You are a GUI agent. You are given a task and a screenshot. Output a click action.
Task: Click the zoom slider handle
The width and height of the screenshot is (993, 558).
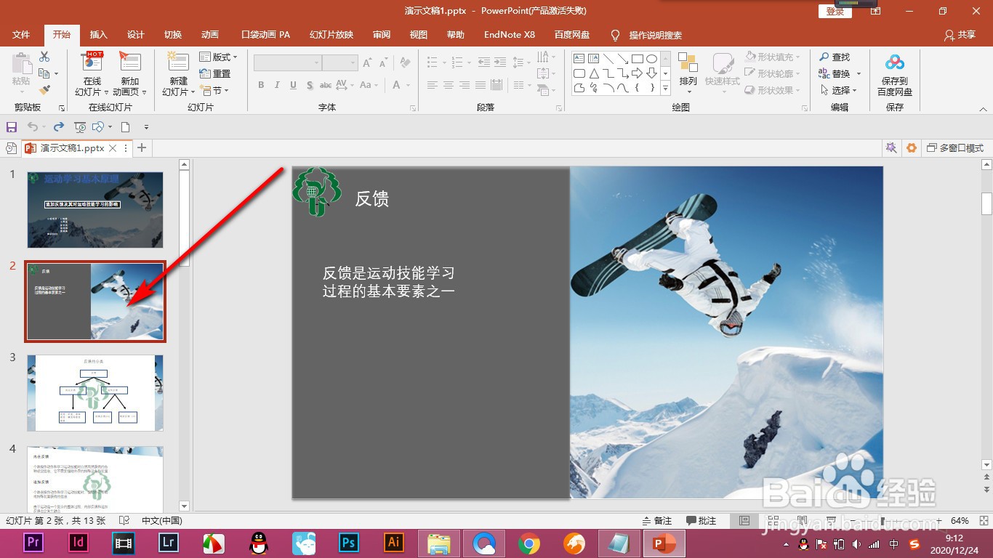pos(882,521)
